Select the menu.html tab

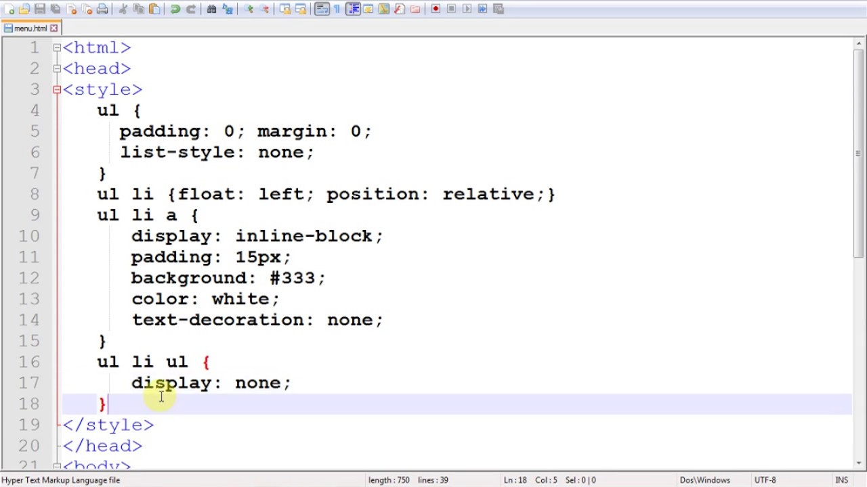(30, 28)
